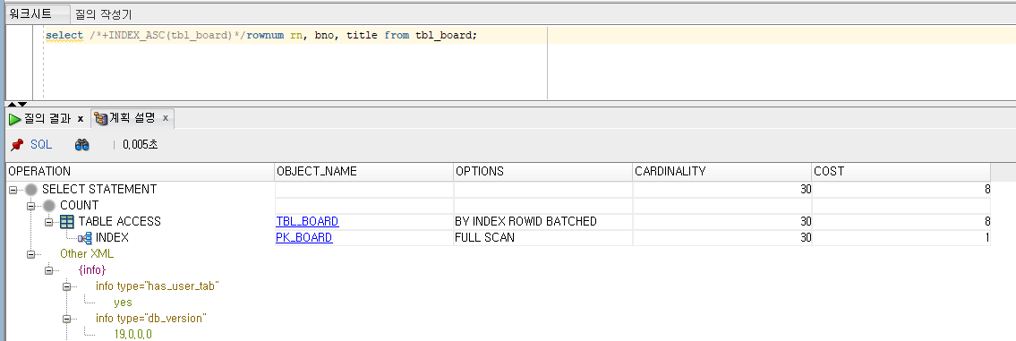Click the 0.005초 elapsed time text

point(140,145)
